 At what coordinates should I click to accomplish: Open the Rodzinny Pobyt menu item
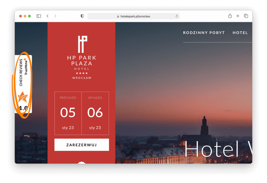pos(204,33)
